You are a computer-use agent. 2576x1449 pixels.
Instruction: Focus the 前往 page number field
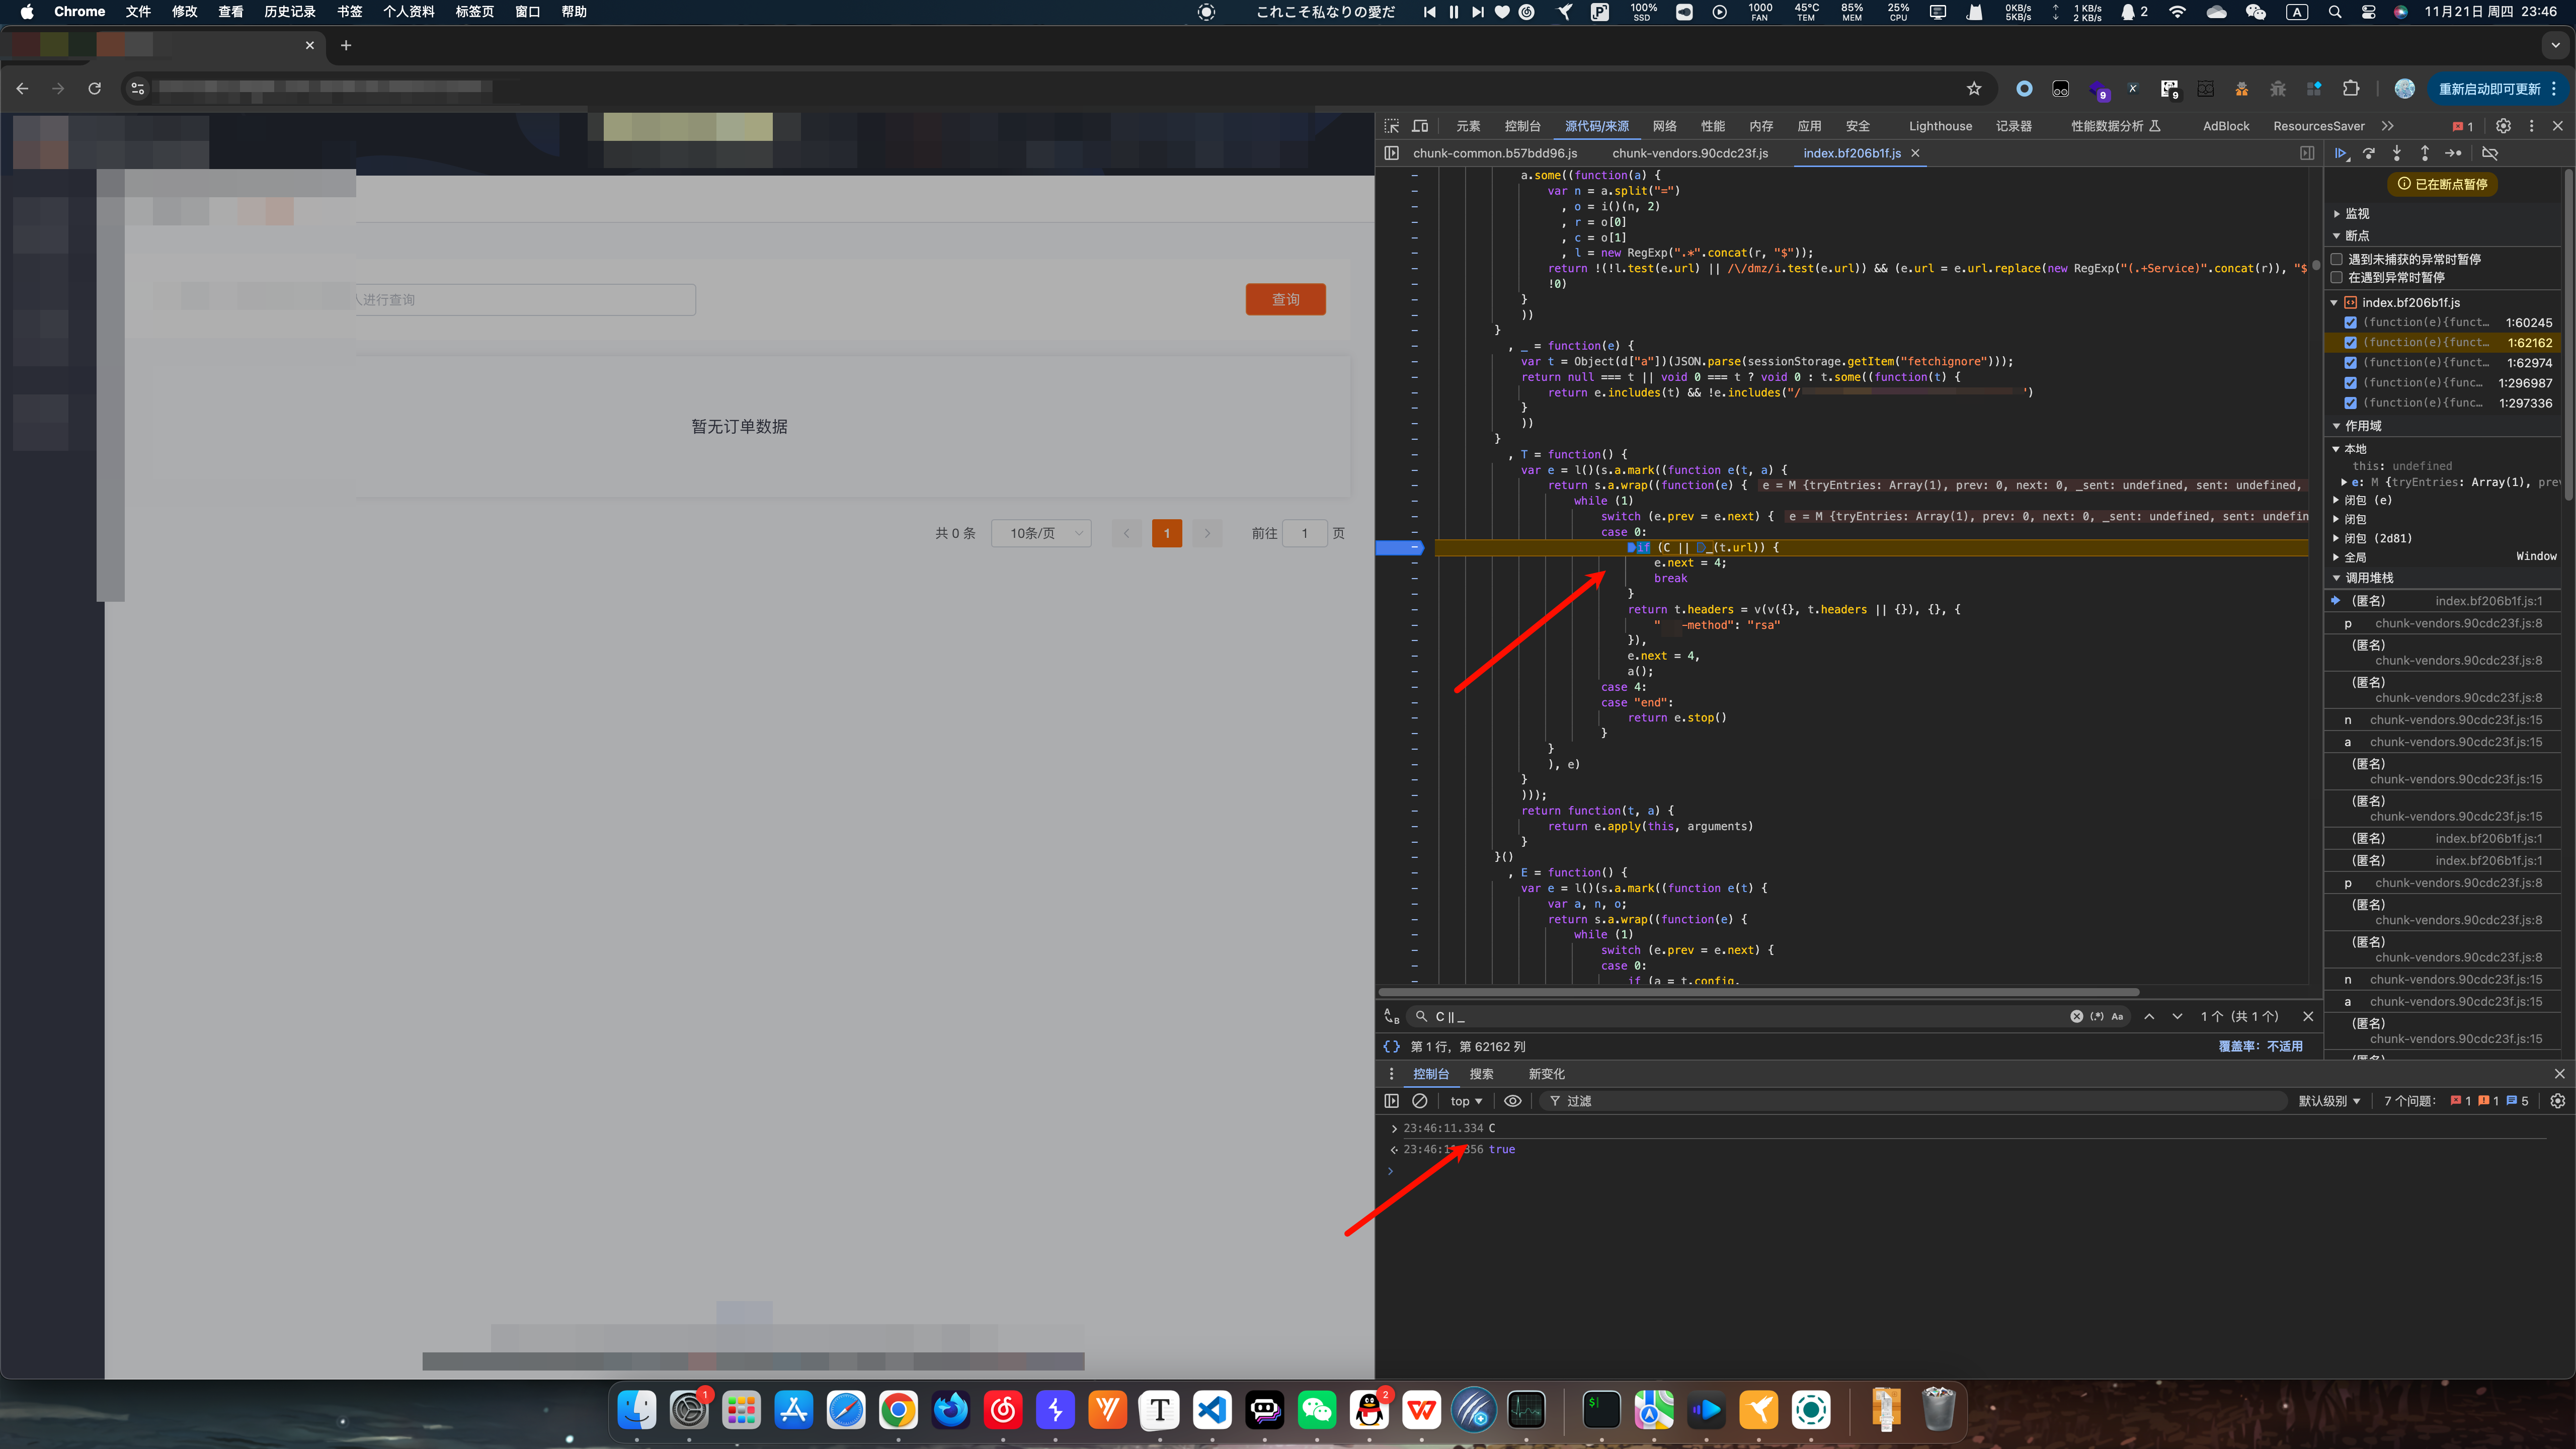tap(1304, 533)
